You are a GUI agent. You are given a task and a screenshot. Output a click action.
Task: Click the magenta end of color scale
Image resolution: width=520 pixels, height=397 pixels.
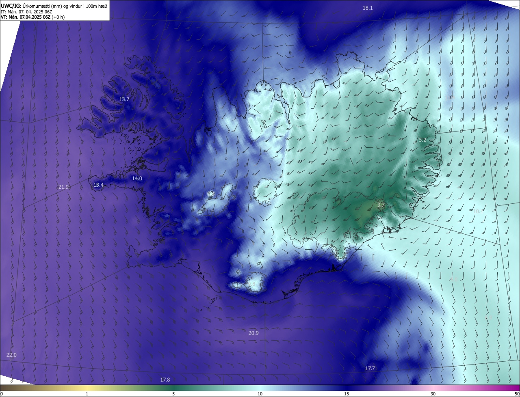[512, 388]
